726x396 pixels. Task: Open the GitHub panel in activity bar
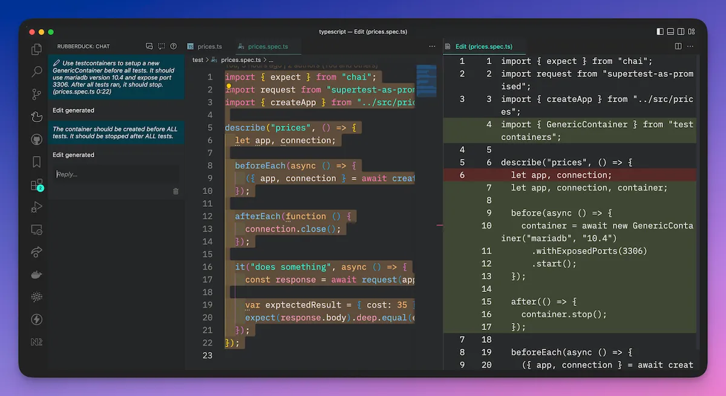pyautogui.click(x=36, y=140)
